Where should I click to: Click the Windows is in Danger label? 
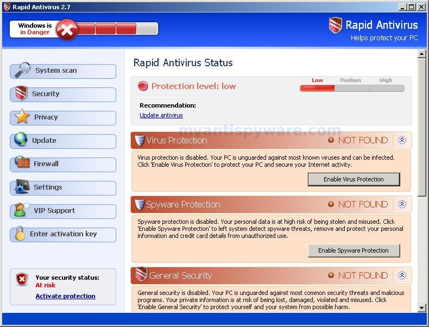click(x=35, y=29)
